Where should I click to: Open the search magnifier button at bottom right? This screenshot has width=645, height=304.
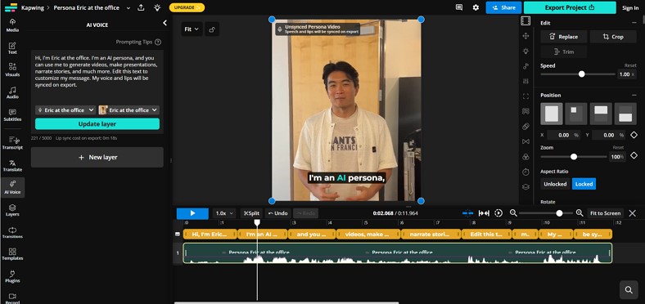629,290
